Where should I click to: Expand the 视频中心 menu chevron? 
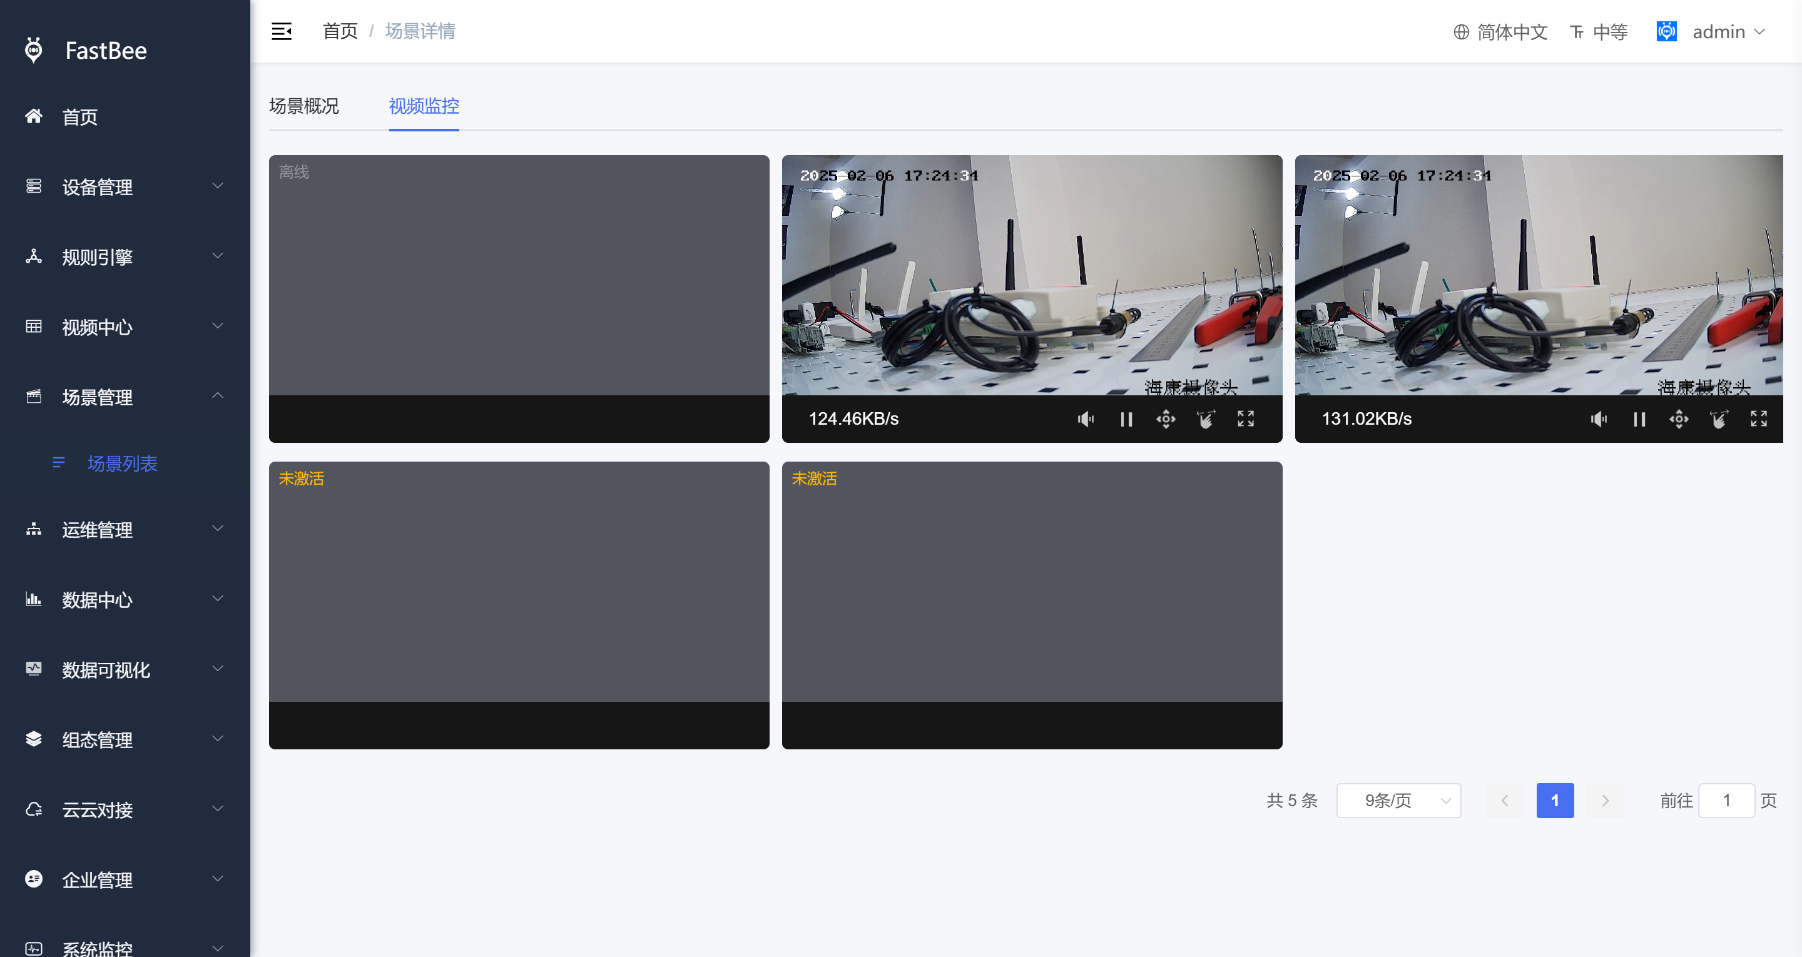[x=218, y=325]
